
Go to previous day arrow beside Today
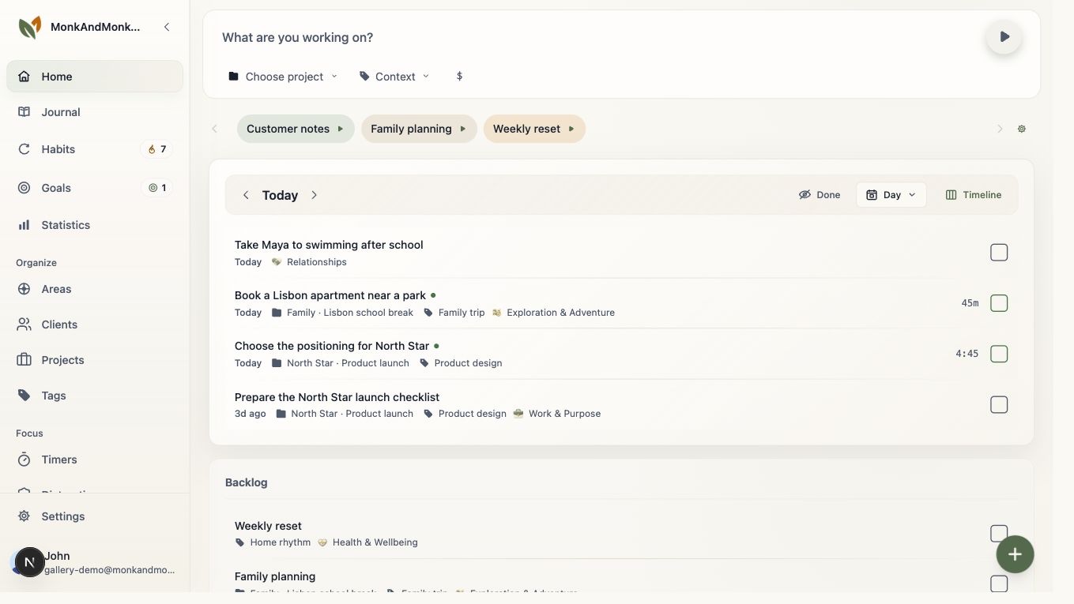tap(246, 195)
